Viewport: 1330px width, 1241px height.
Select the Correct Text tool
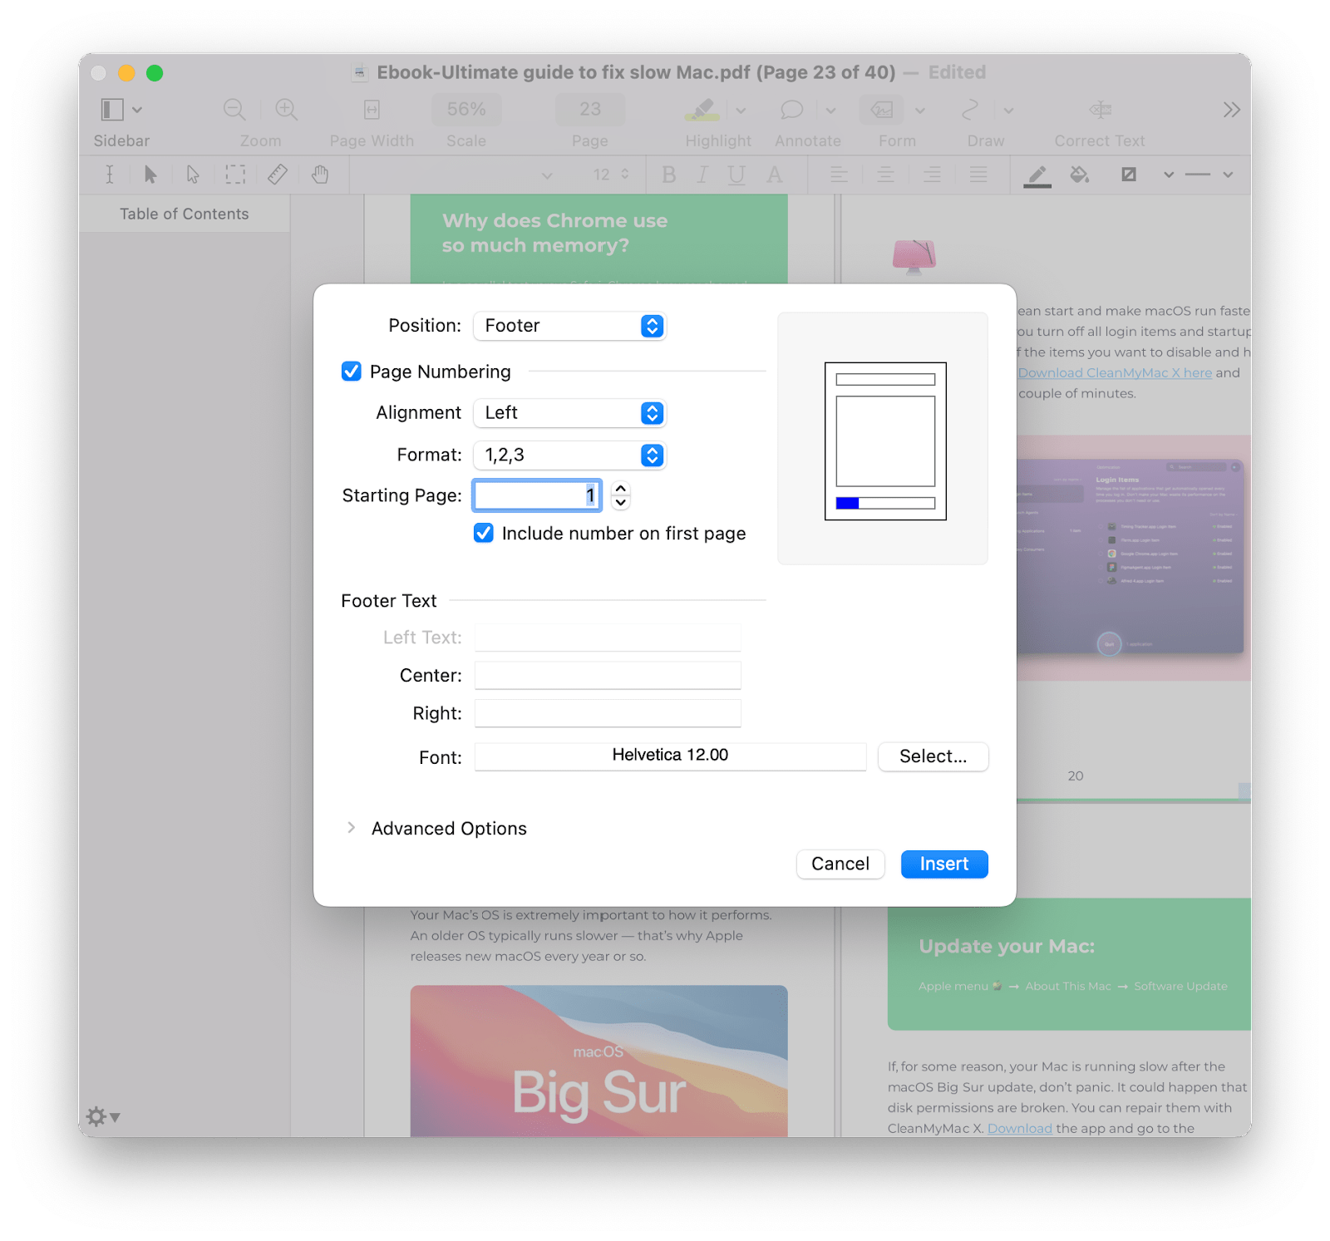(x=1099, y=110)
